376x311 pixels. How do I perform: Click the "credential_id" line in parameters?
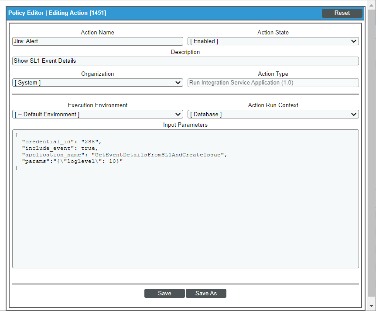point(62,142)
